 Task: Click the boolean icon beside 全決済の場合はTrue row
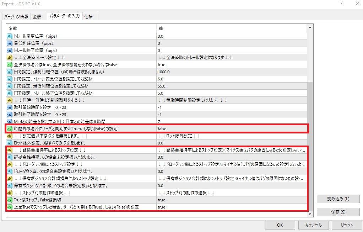(10, 64)
